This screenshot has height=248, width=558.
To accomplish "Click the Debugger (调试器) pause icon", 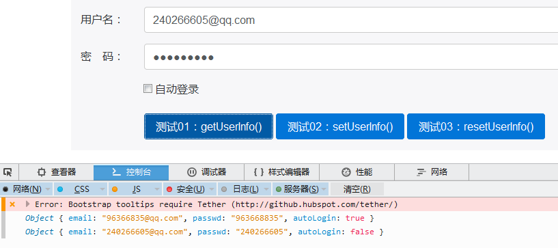I will (x=191, y=173).
